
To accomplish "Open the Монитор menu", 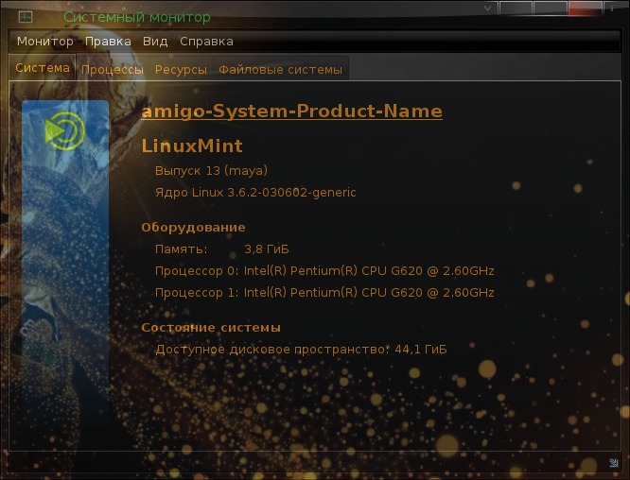I will (45, 42).
